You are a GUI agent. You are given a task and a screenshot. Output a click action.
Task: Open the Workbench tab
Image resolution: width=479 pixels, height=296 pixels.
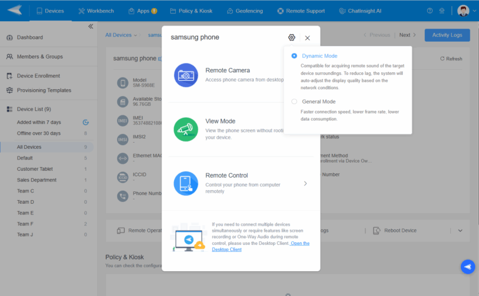(x=96, y=11)
